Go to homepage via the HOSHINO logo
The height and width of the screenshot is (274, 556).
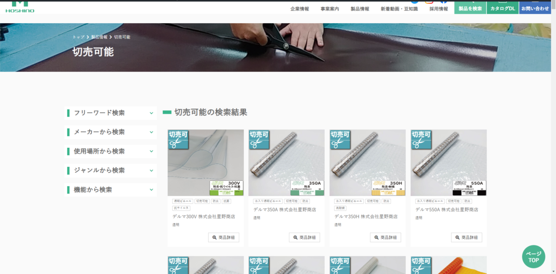tap(19, 6)
